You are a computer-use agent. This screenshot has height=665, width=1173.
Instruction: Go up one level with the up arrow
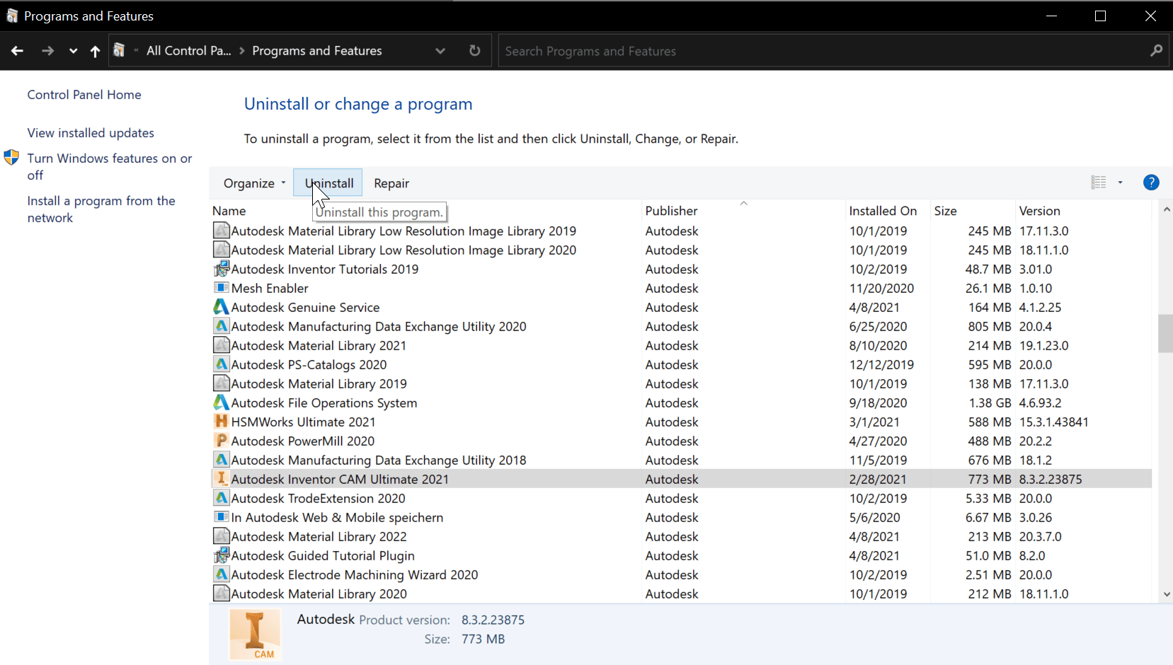(95, 50)
